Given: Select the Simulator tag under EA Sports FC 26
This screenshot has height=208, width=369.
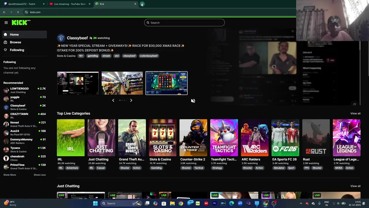Looking at the screenshot, I should point(279,168).
